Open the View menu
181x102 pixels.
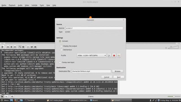[x=48, y=5]
